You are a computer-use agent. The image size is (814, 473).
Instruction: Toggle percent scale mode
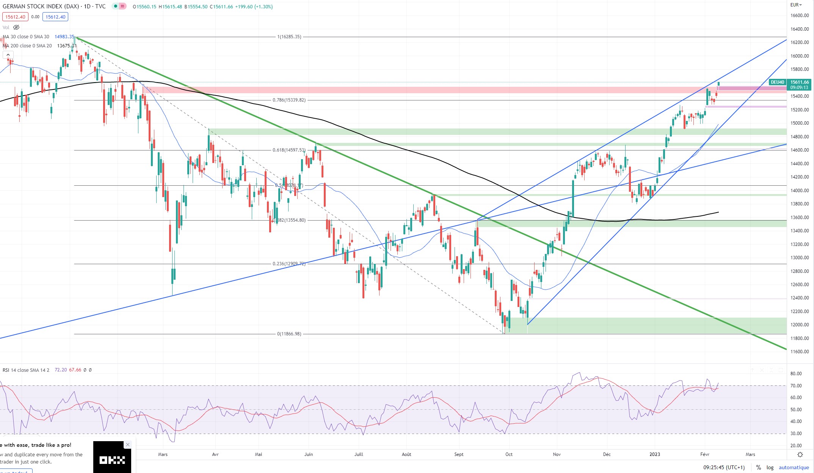758,467
